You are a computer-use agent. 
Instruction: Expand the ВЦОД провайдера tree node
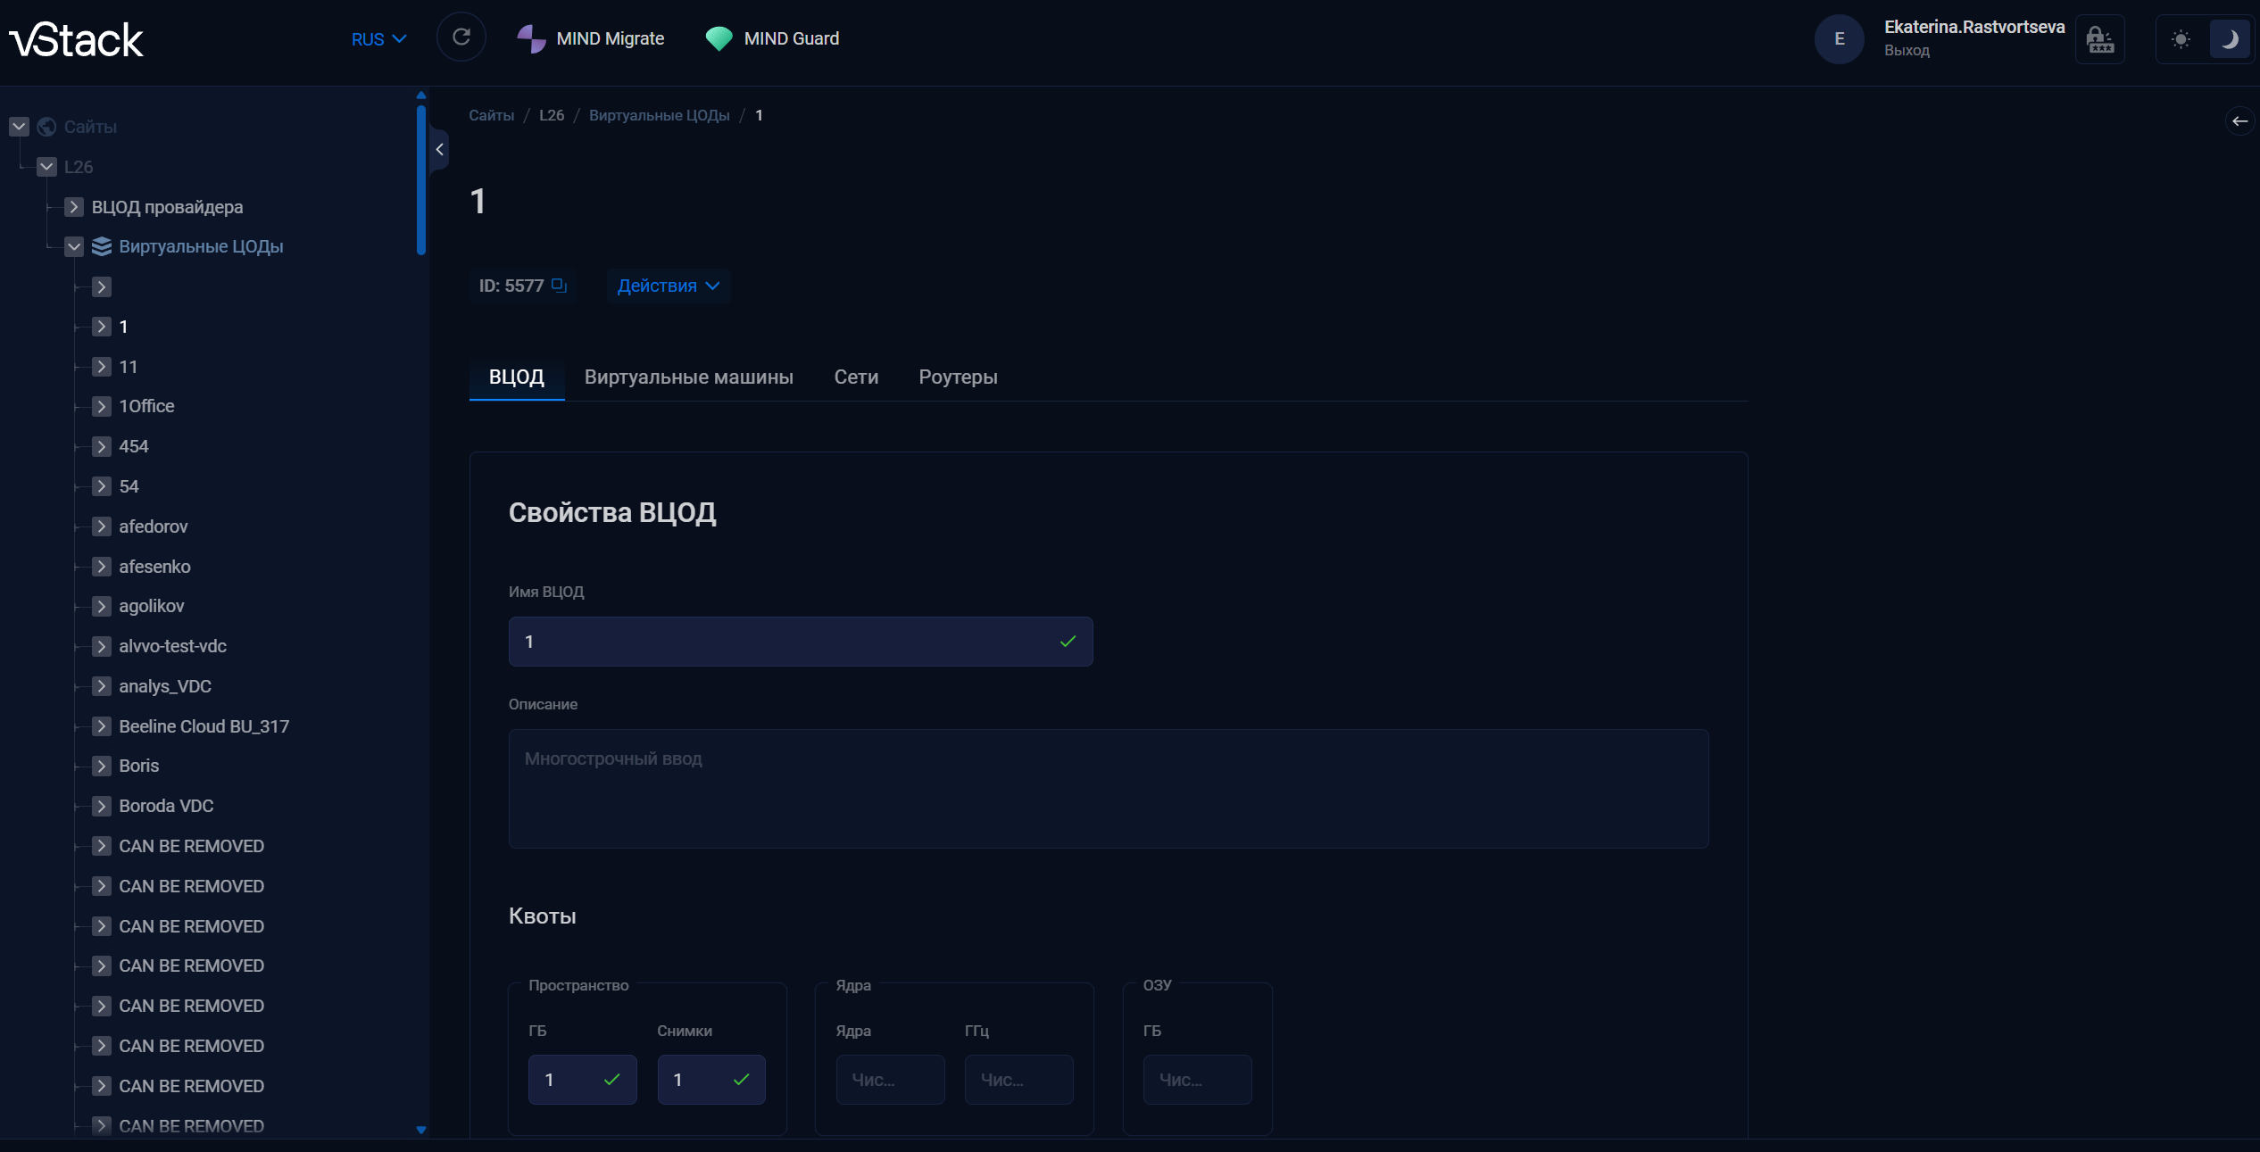tap(74, 207)
